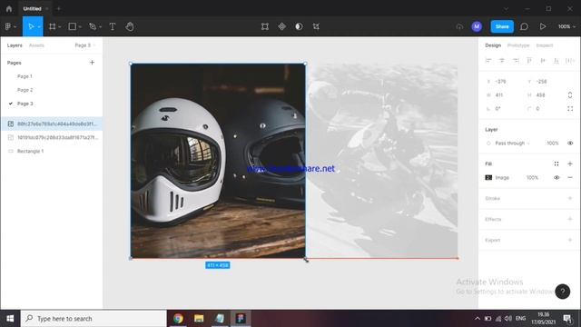The width and height of the screenshot is (581, 327).
Task: Switch to the Assets tab
Action: point(36,45)
